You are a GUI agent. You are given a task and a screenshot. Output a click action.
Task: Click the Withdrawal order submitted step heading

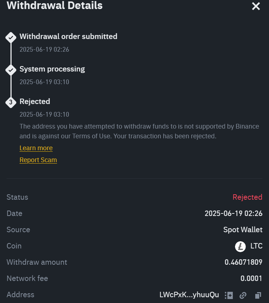click(68, 36)
